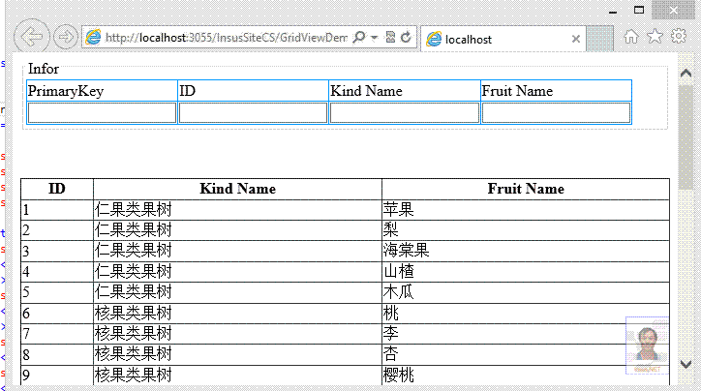
Task: Open Tools with the gear icon
Action: tap(679, 36)
